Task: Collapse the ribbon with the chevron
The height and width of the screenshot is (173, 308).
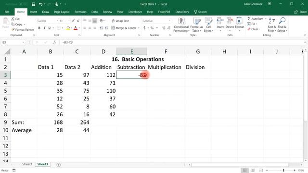Action: pyautogui.click(x=305, y=35)
